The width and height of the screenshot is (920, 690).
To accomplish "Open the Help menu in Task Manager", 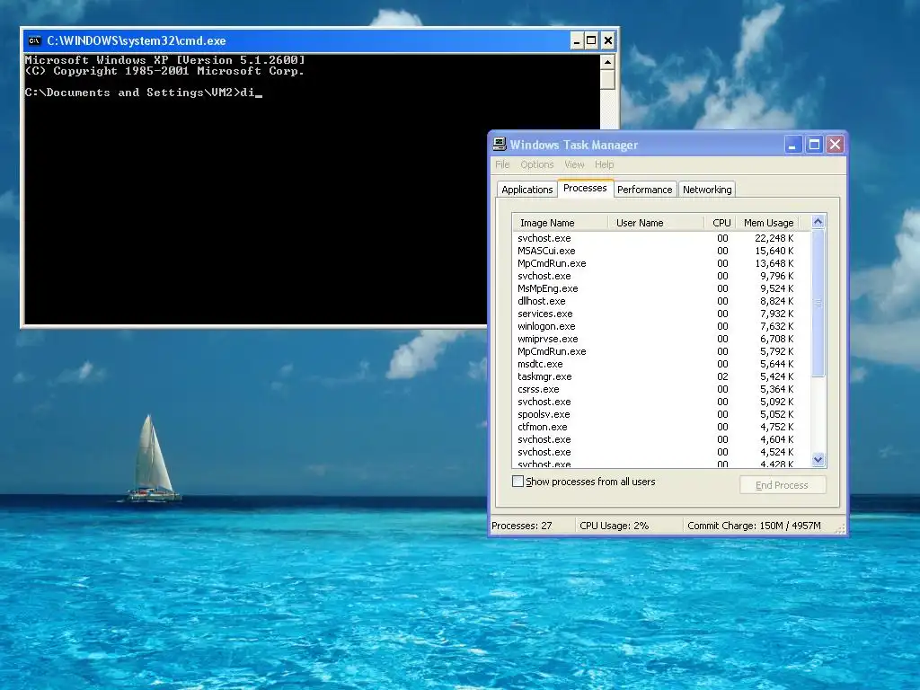I will (604, 165).
